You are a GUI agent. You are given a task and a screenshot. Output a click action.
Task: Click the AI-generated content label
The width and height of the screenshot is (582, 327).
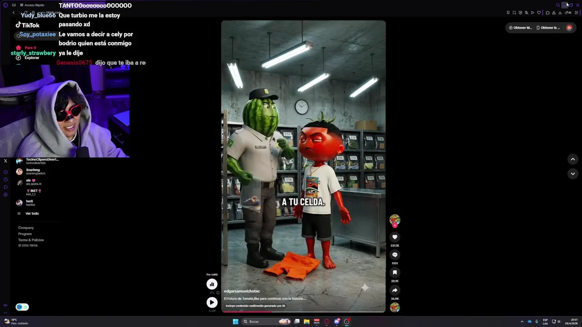pos(255,306)
